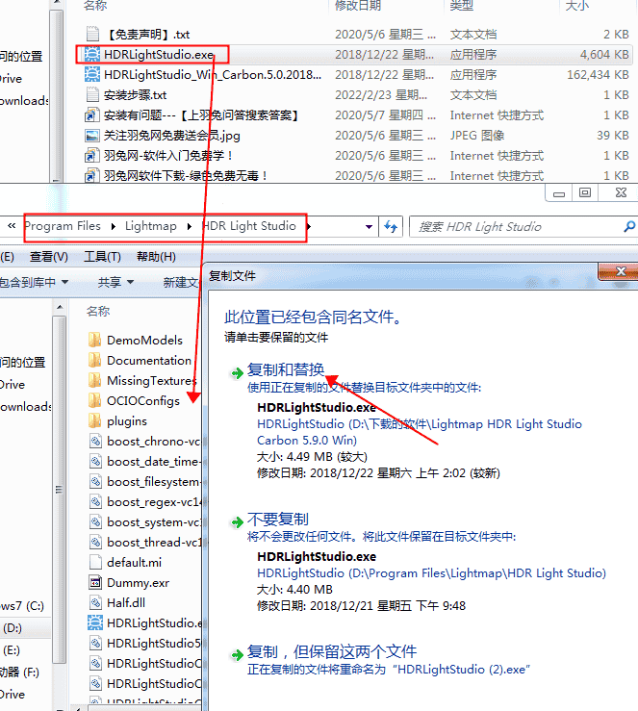Expand the Program Files breadcrumb arrow
Viewport: 638px width, 711px height.
[x=114, y=226]
